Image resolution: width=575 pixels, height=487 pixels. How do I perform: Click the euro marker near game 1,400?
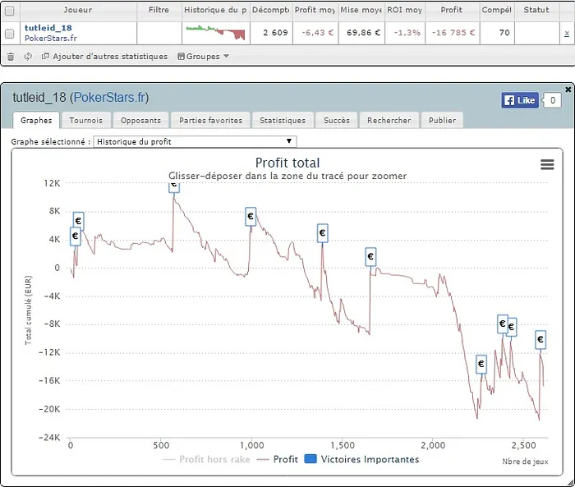(323, 233)
